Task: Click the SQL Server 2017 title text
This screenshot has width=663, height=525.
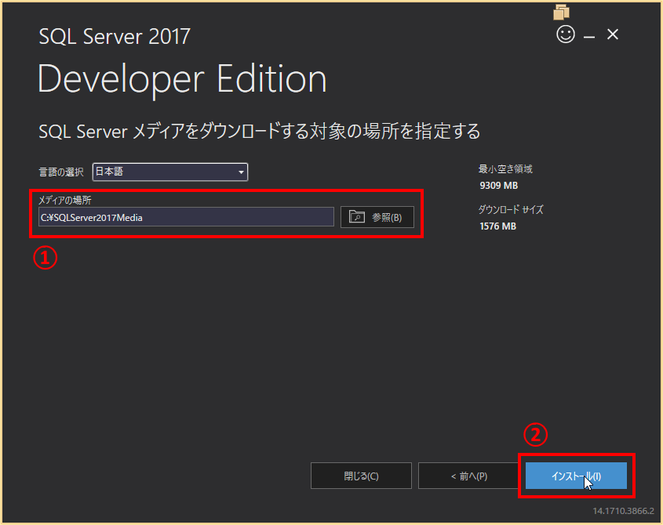Action: click(x=115, y=36)
